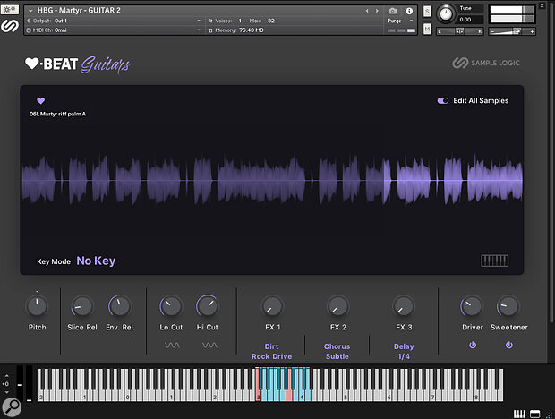555x419 pixels.
Task: Toggle Hi Cut modulation wave icon
Action: [x=209, y=345]
